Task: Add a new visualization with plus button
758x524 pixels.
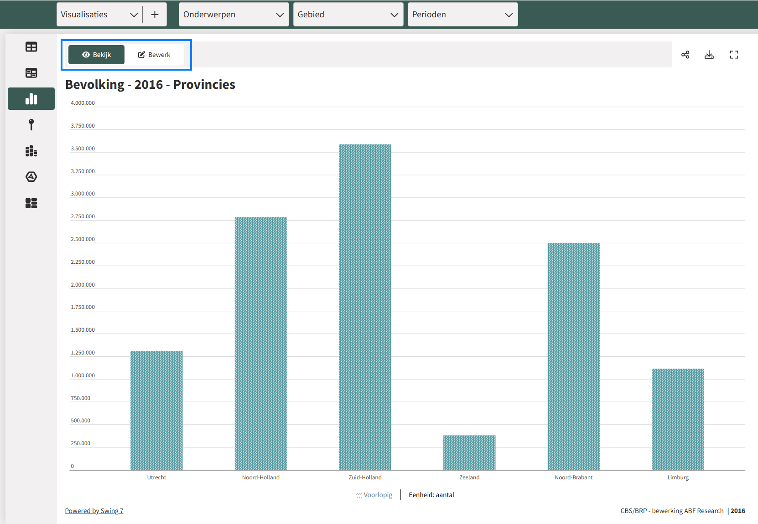Action: click(155, 15)
